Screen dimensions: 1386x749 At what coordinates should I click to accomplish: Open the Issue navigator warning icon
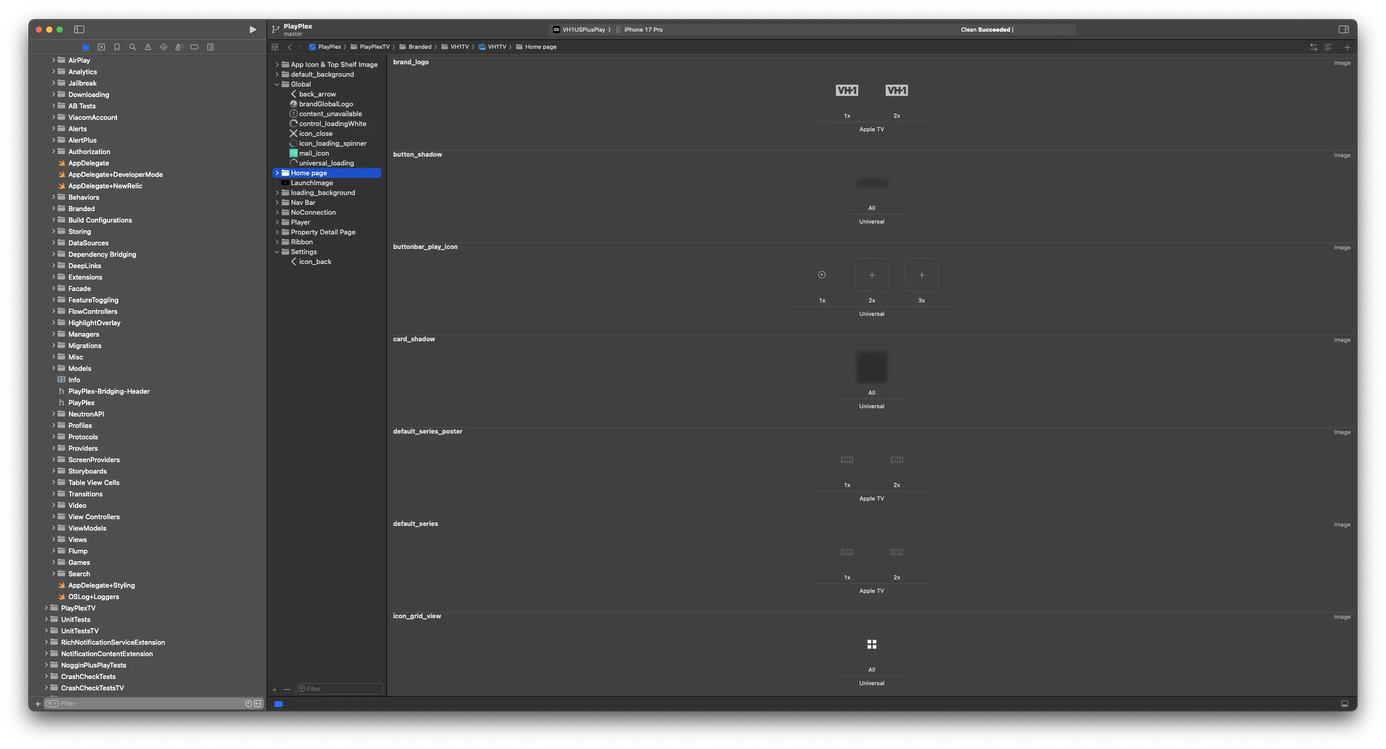pos(148,47)
